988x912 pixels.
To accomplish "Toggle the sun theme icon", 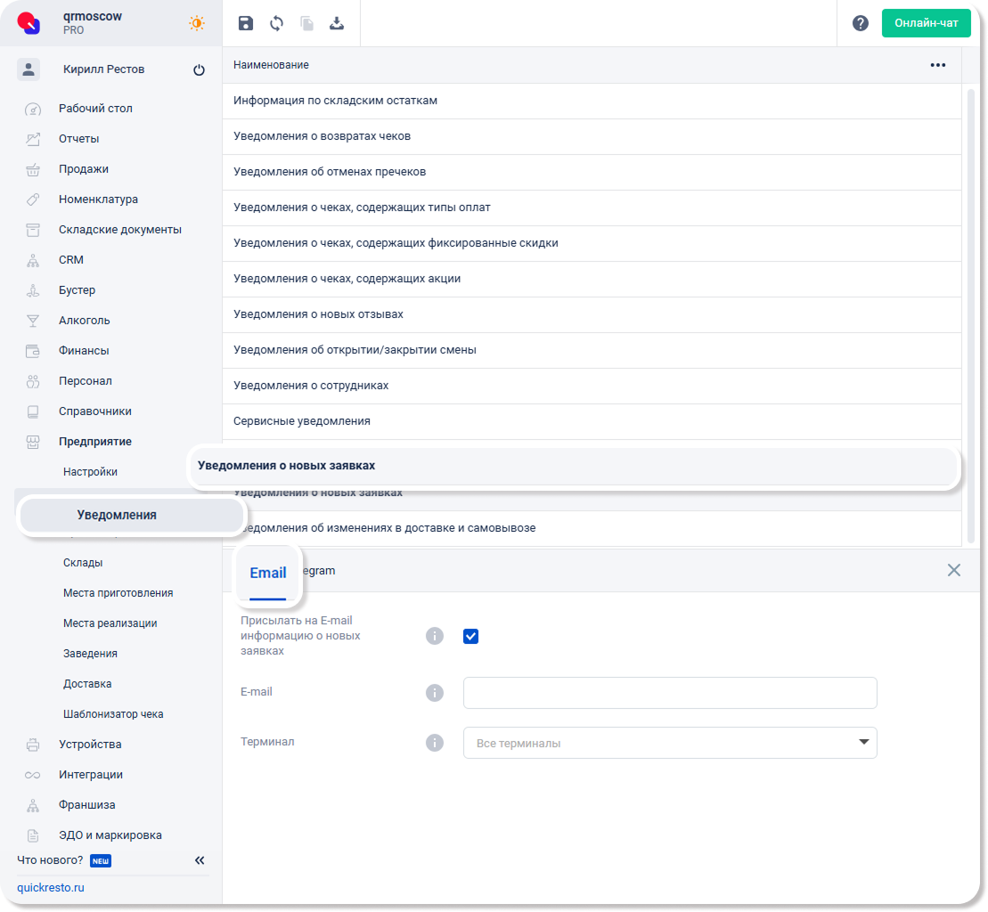I will pos(196,24).
